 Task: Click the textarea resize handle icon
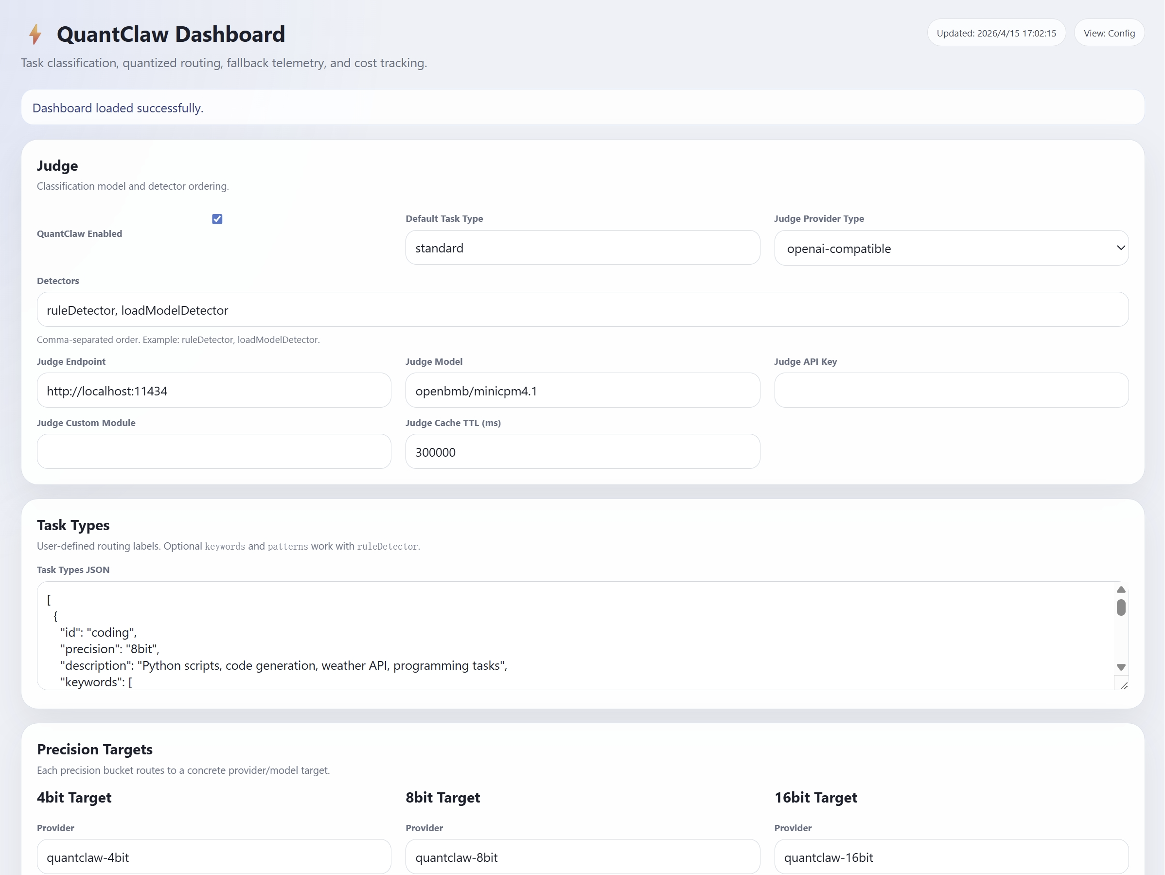coord(1124,685)
